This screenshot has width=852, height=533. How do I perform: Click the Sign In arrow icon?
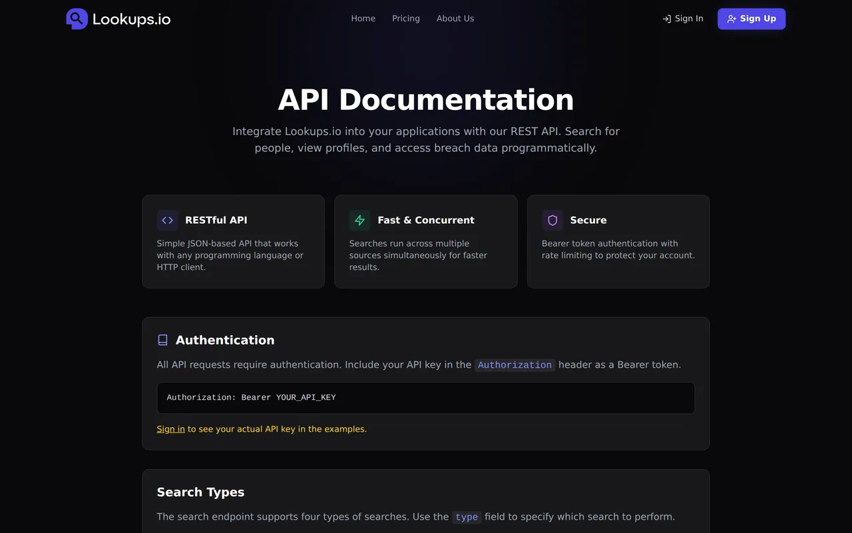coord(666,19)
